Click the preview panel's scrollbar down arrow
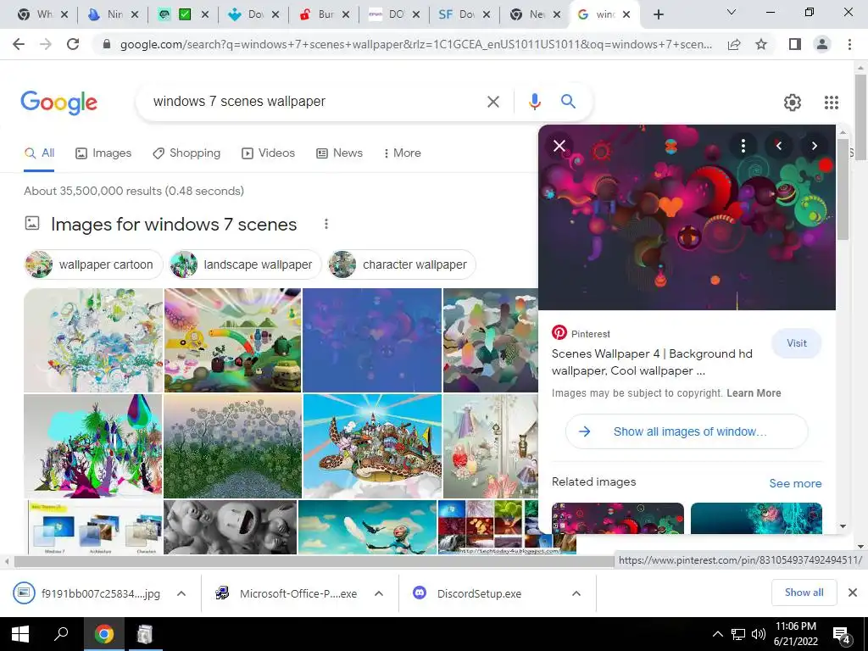This screenshot has width=868, height=651. pyautogui.click(x=843, y=526)
